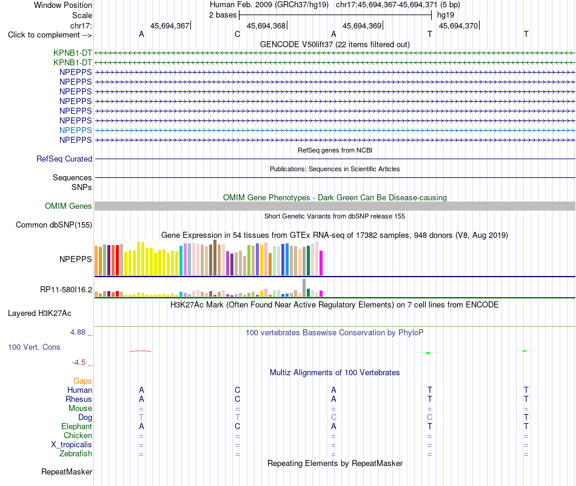Screen dimensions: 576x486
Task: Click the C base in the Rhesus alignment row
Action: point(237,399)
